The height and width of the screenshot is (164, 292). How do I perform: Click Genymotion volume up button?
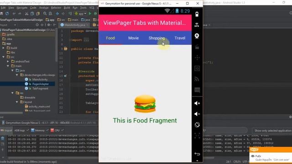click(197, 103)
